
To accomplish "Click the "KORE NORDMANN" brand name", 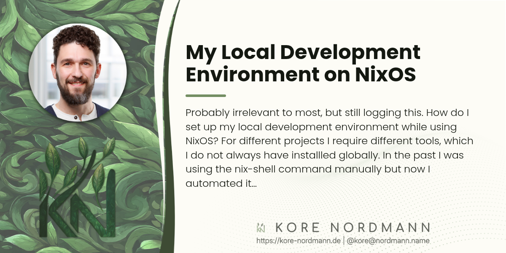I will [353, 228].
